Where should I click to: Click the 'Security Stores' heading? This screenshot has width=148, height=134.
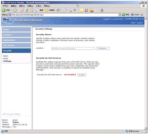(x=43, y=35)
